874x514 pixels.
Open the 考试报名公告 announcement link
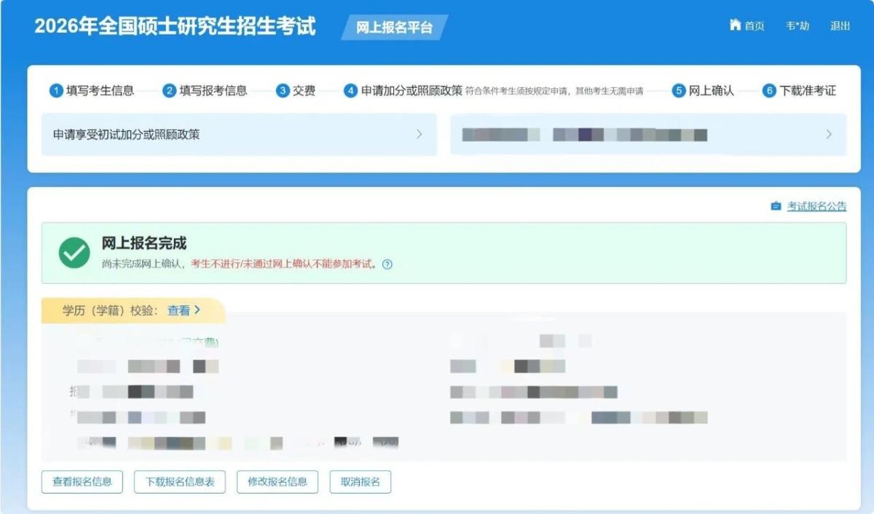tap(816, 206)
